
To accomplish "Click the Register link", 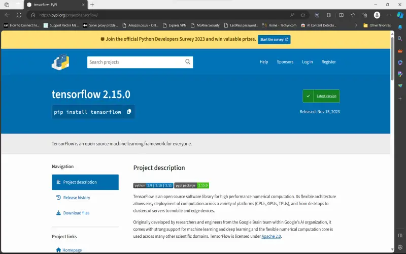I will [x=328, y=61].
